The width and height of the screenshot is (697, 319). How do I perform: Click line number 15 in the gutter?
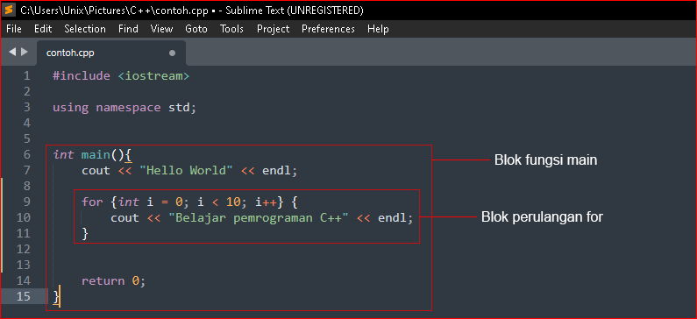pos(23,296)
